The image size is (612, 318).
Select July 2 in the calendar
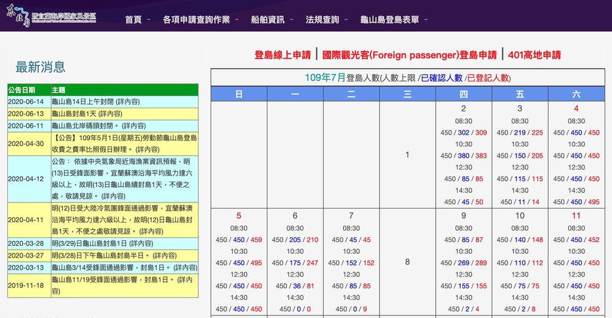[463, 109]
